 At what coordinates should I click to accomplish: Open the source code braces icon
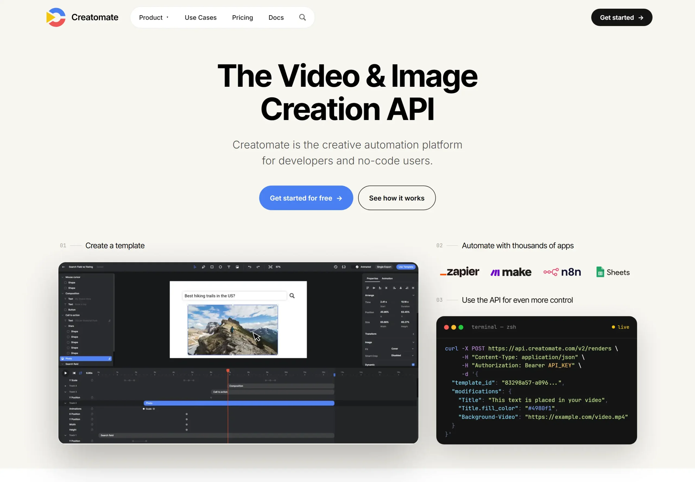[344, 267]
